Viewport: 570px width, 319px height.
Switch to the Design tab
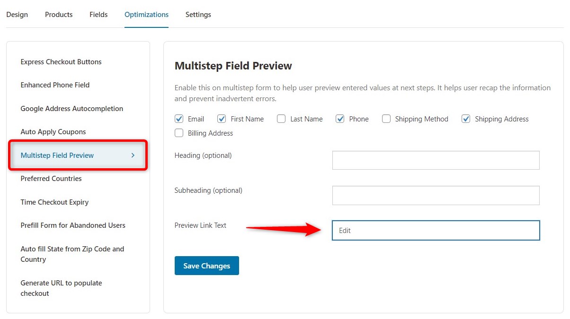tap(17, 14)
